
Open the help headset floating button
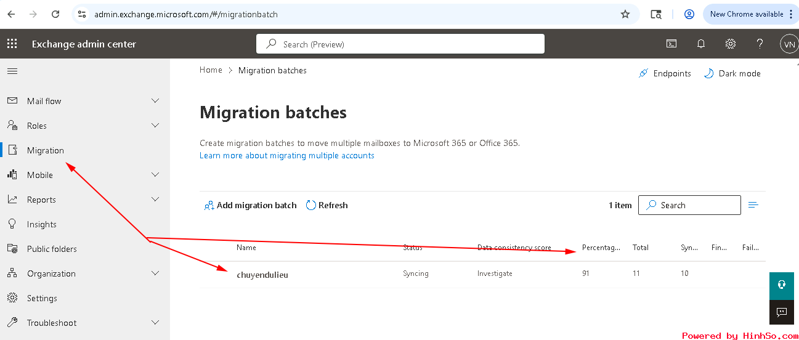782,285
